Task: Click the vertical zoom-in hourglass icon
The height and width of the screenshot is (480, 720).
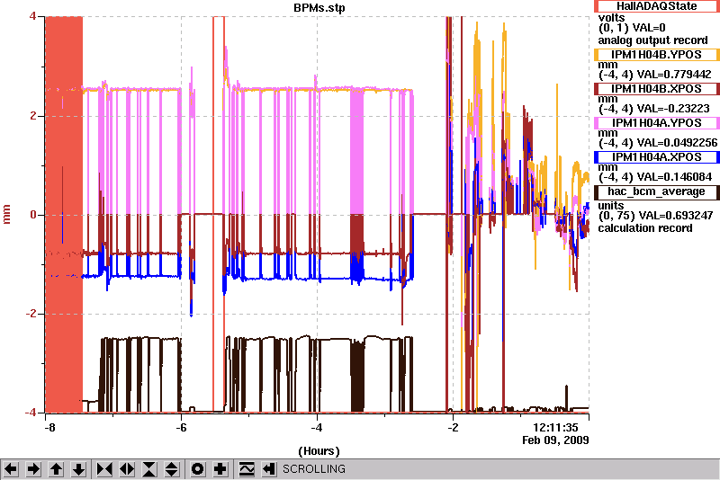Action: pos(149,469)
